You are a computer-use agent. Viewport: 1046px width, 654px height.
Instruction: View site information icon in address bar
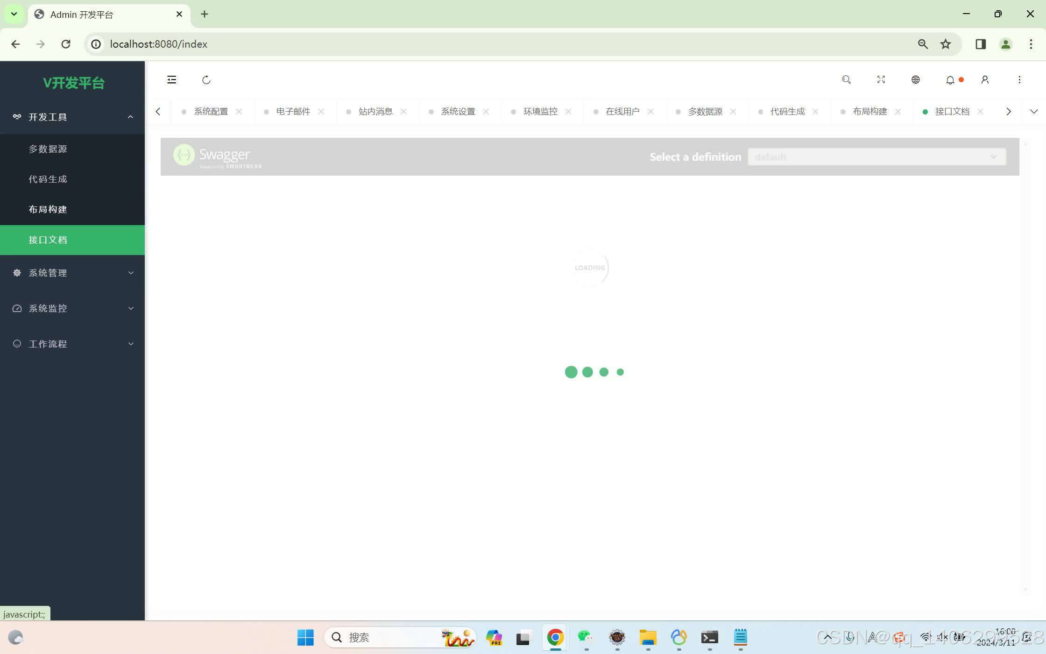96,44
